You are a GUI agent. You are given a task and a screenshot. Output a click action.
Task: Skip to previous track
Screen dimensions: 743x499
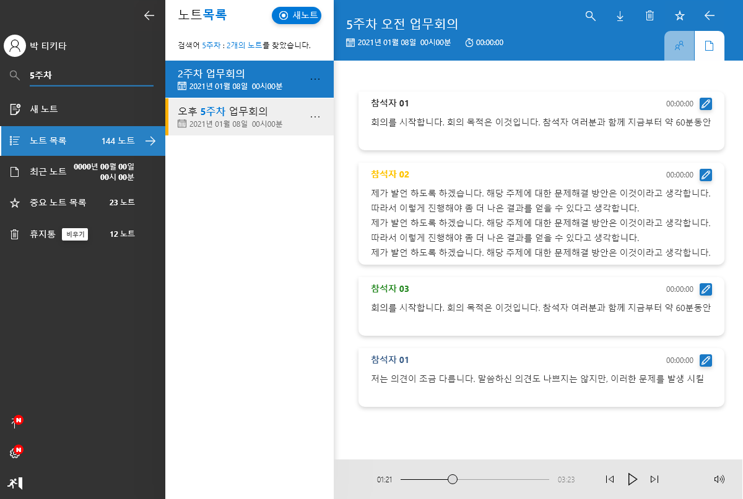tap(610, 479)
